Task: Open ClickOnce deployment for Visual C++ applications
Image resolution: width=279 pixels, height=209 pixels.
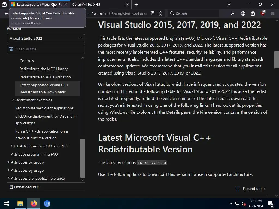Action: (47, 120)
